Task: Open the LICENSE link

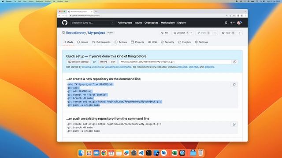Action: point(193,67)
